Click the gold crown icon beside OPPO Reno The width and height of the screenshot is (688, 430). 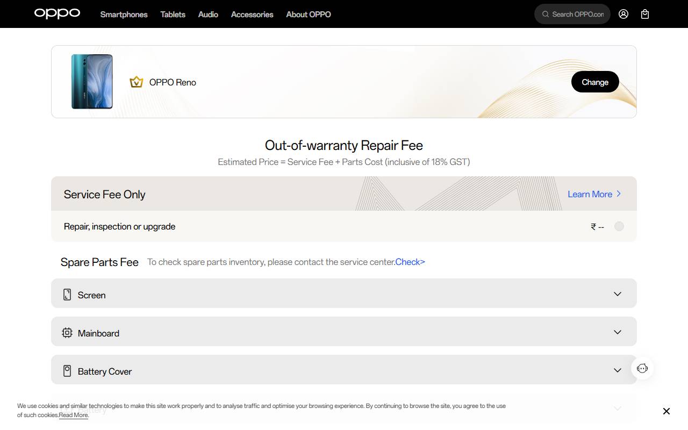tap(137, 82)
